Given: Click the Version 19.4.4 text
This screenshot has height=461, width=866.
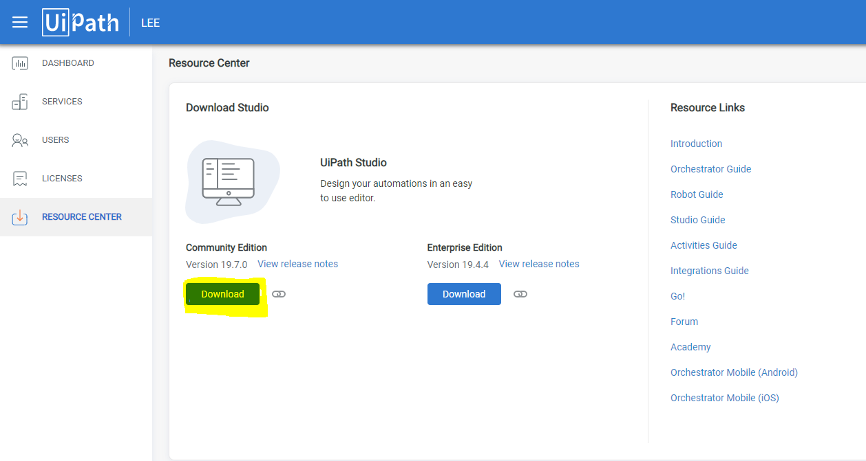Looking at the screenshot, I should [458, 265].
